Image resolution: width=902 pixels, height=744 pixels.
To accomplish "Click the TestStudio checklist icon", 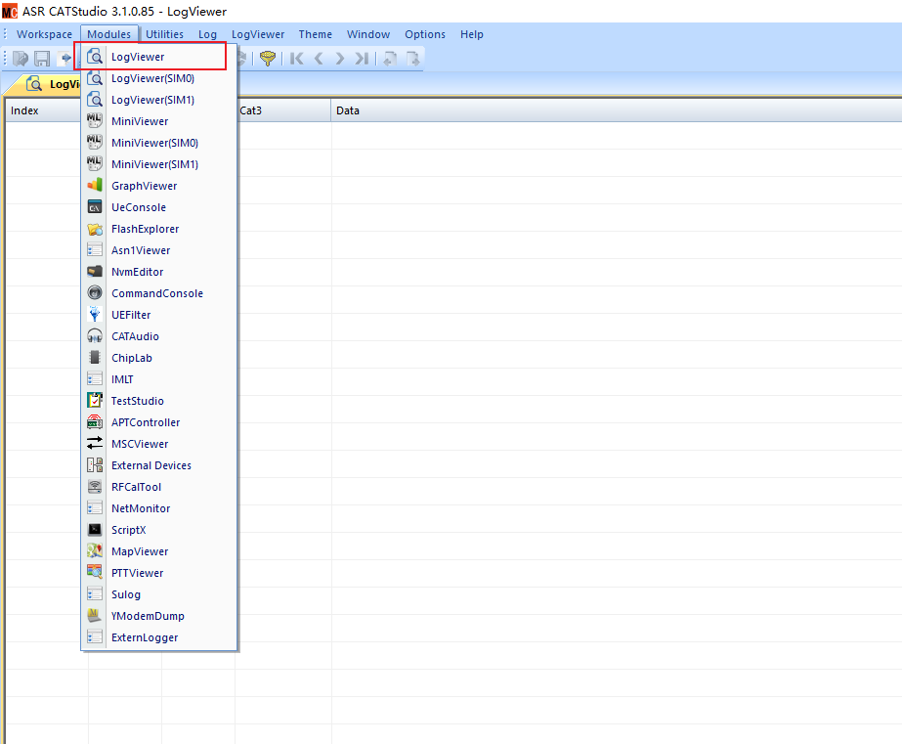I will click(95, 401).
